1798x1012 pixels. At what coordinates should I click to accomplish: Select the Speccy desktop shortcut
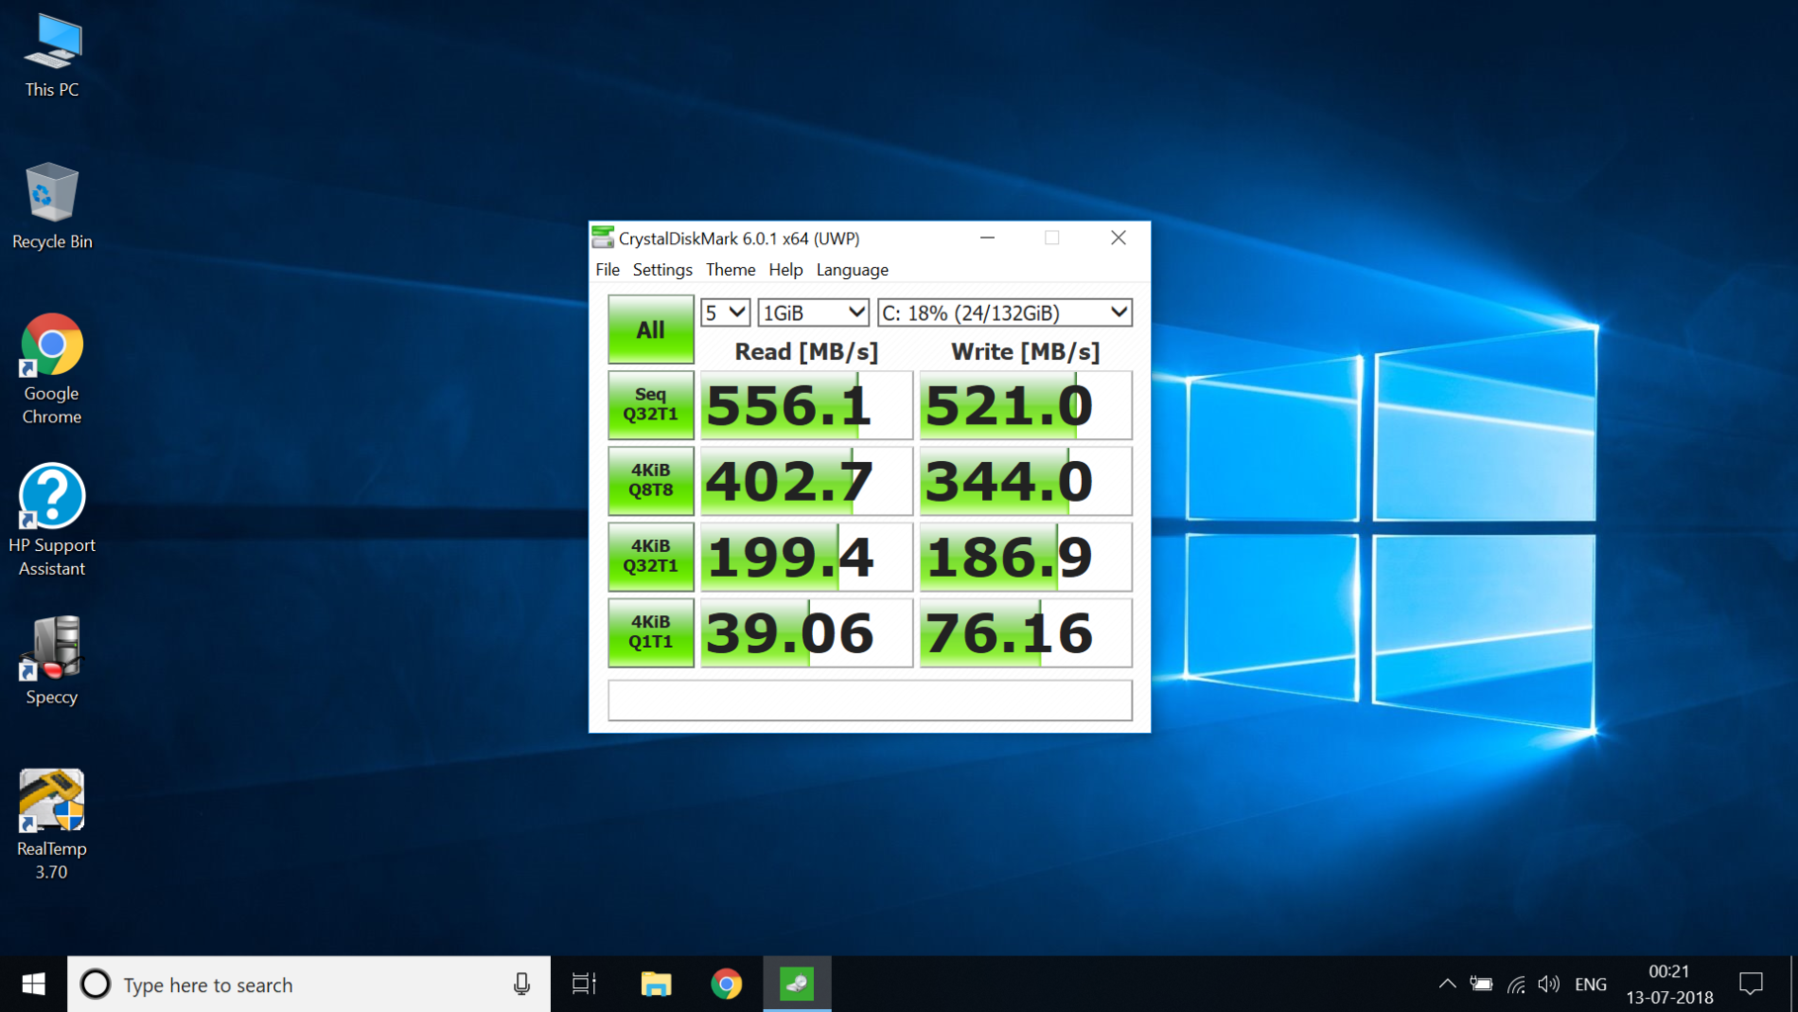click(x=51, y=660)
